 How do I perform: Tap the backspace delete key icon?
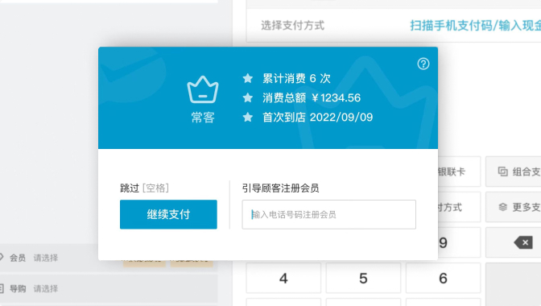click(523, 243)
